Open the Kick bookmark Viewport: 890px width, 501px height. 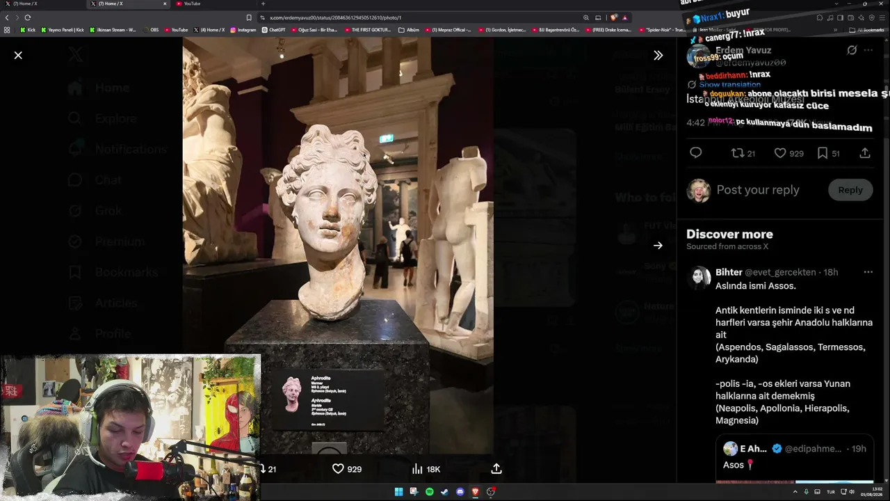click(x=28, y=30)
